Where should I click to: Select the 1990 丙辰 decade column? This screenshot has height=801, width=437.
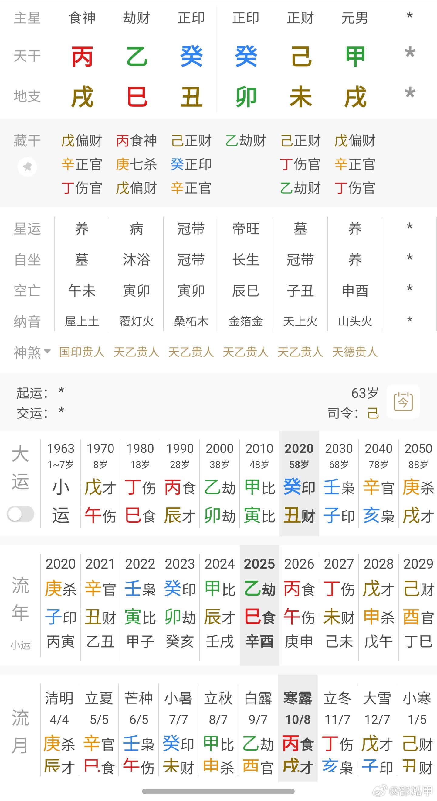click(x=180, y=483)
